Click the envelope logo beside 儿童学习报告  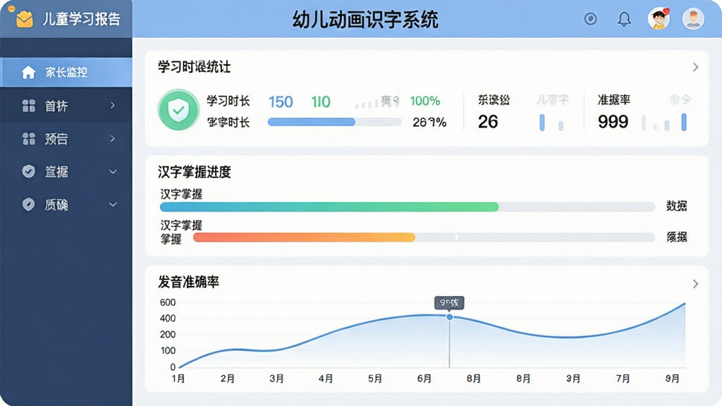(24, 19)
